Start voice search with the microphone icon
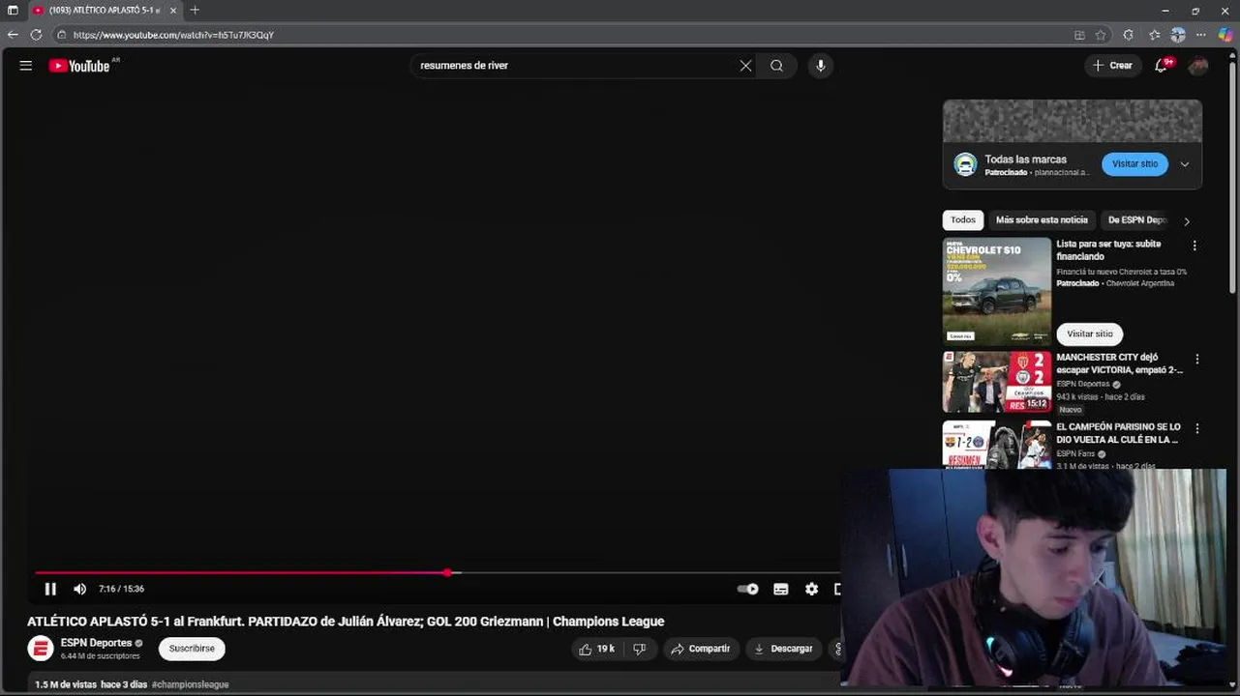The height and width of the screenshot is (696, 1240). (821, 66)
